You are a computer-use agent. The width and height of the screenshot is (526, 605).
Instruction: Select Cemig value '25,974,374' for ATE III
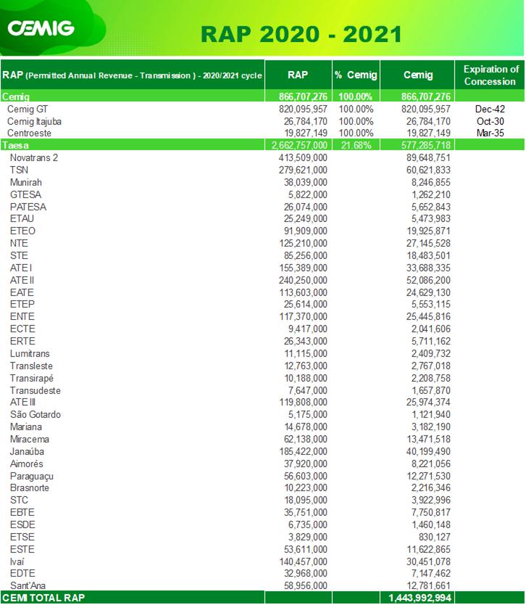428,403
